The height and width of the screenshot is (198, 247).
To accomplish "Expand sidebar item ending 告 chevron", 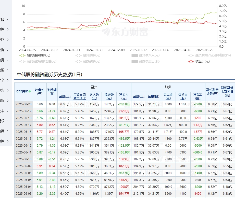I will coord(7,91).
